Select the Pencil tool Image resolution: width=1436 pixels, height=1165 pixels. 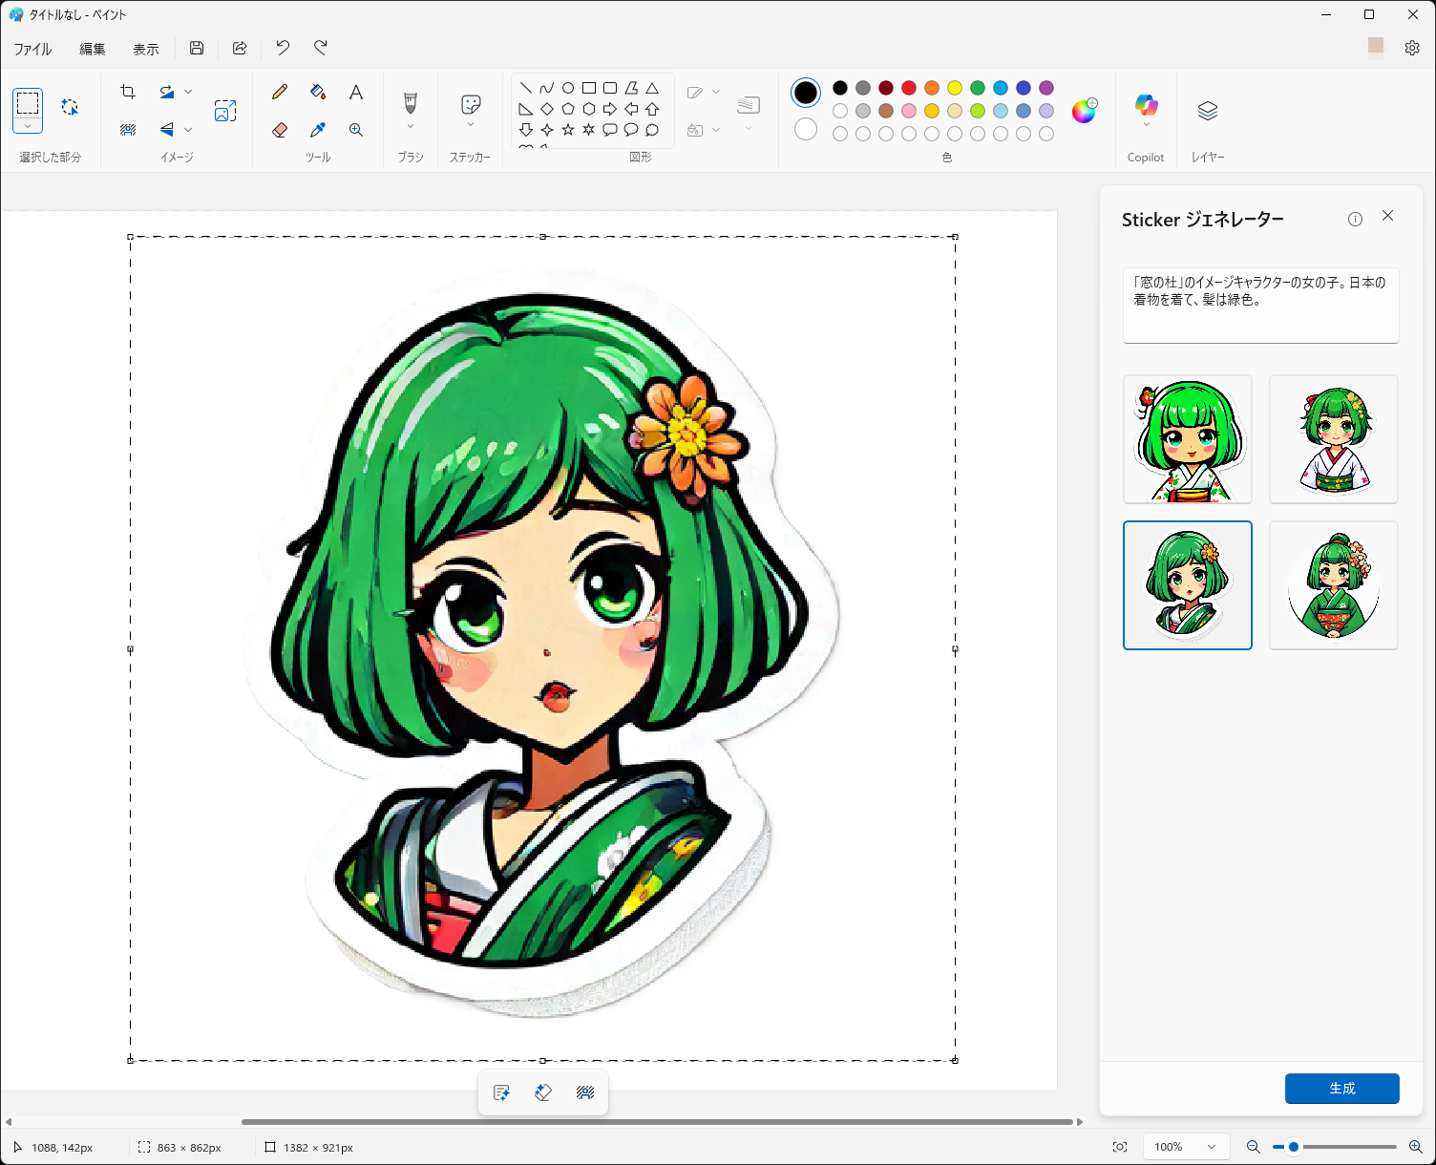pos(280,92)
